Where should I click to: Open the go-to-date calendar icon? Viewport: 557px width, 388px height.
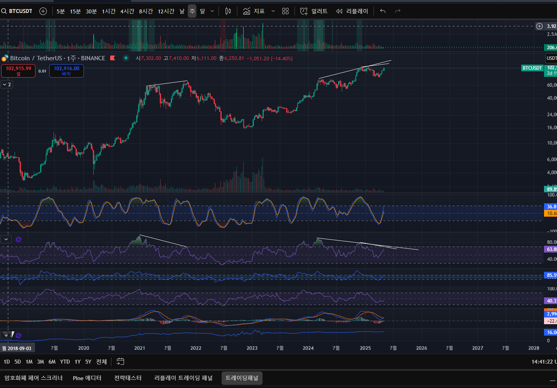[120, 362]
